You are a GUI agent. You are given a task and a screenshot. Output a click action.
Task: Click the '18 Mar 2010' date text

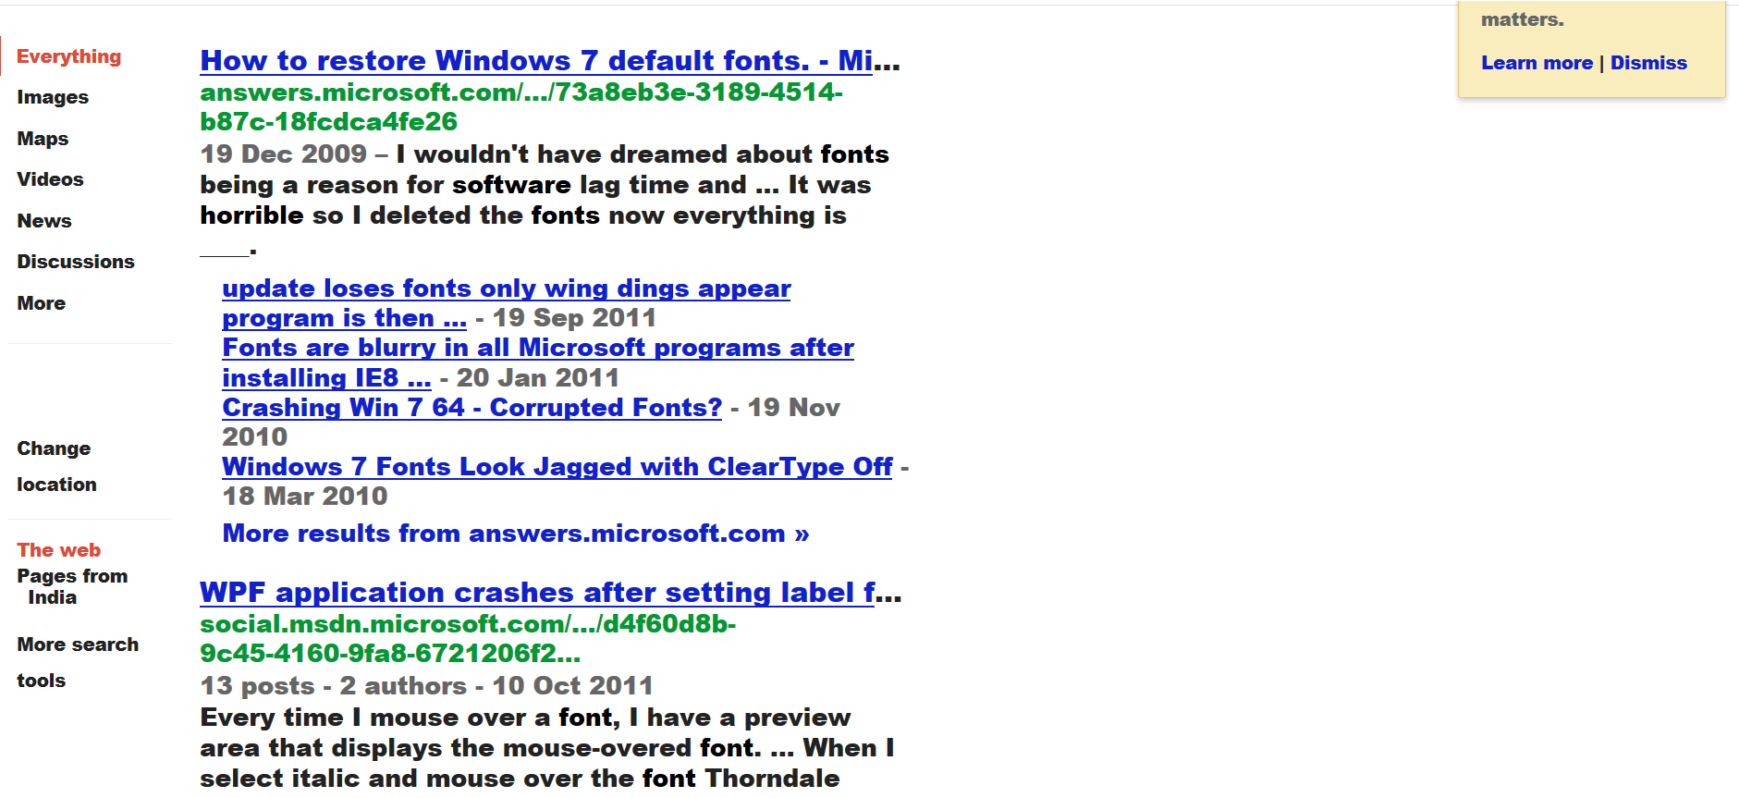coord(305,497)
